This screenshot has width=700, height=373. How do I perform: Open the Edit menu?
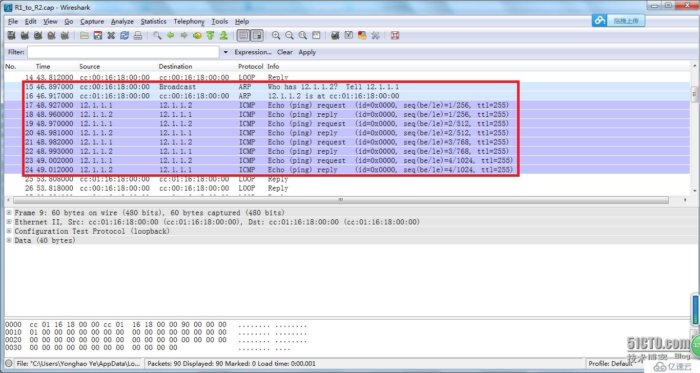[31, 22]
